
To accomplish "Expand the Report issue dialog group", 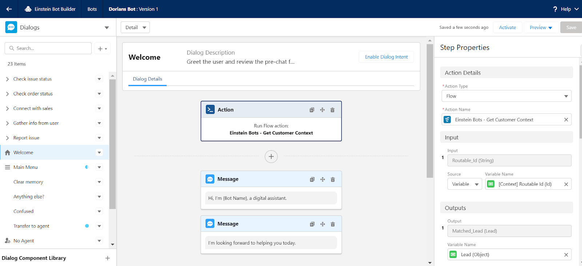I will 7,138.
